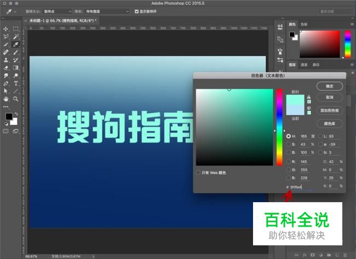Switch to the Channels panel tab
The image size is (356, 259).
(304, 65)
